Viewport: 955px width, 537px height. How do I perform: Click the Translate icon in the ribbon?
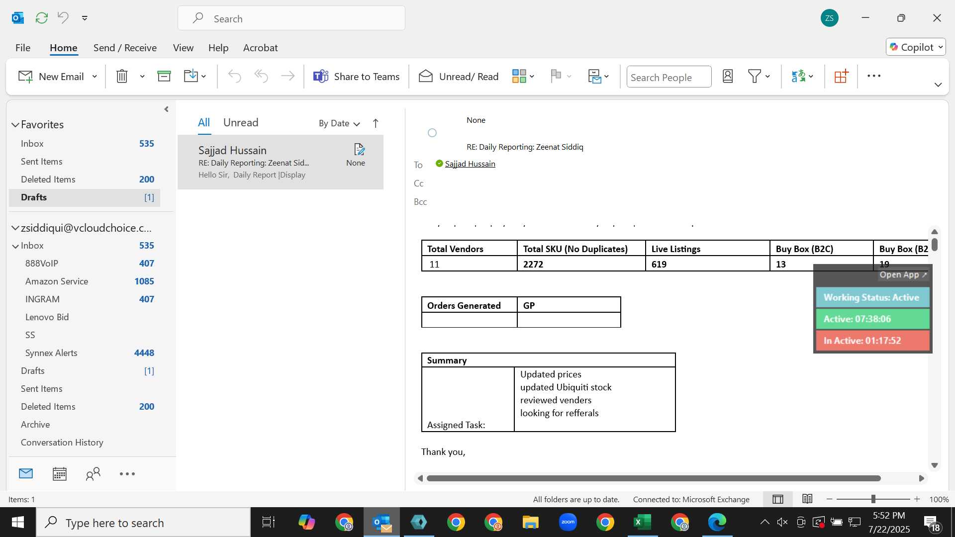[x=798, y=76]
